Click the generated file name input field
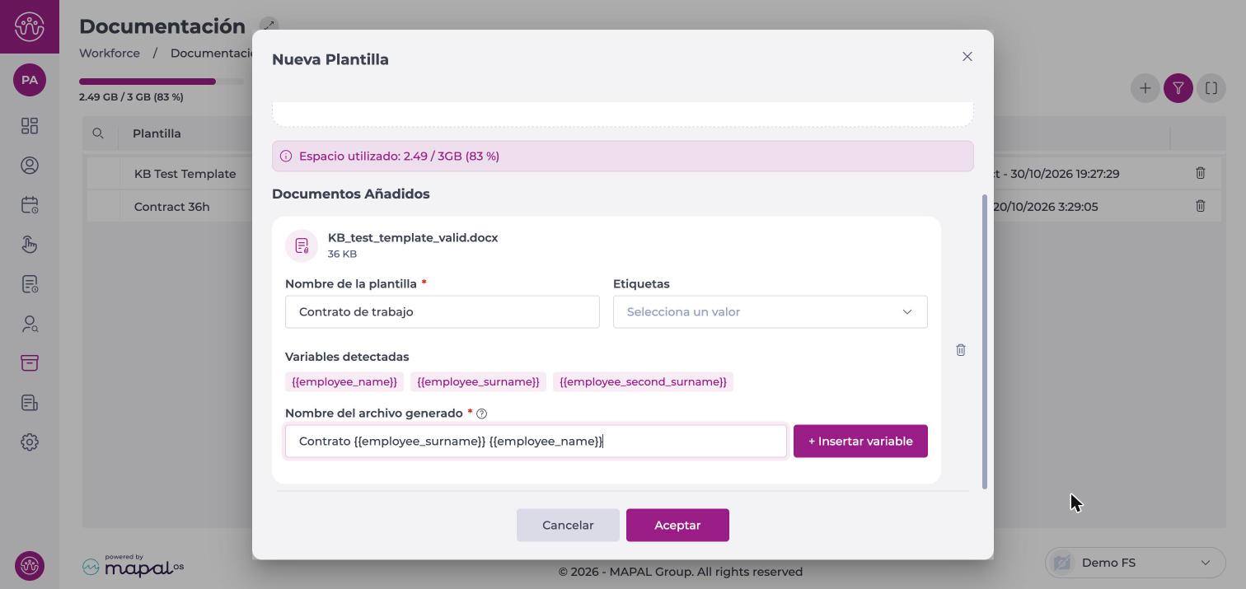The width and height of the screenshot is (1246, 589). pos(536,442)
